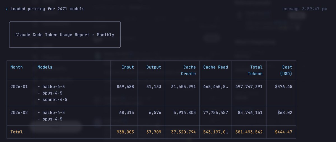
Task: Select truncated total cache read 543,197,0…
Action: tap(216, 132)
